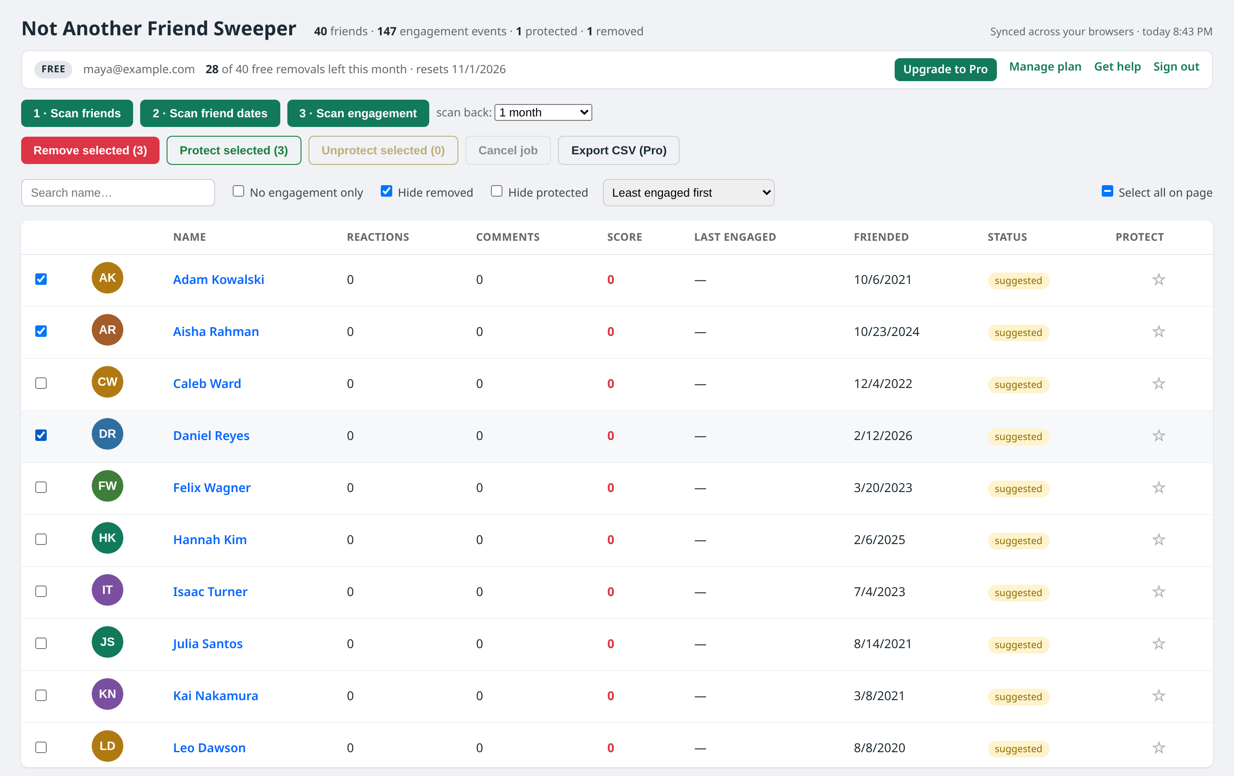This screenshot has width=1234, height=776.
Task: Toggle protect star on Caleb Ward row
Action: [x=1158, y=384]
